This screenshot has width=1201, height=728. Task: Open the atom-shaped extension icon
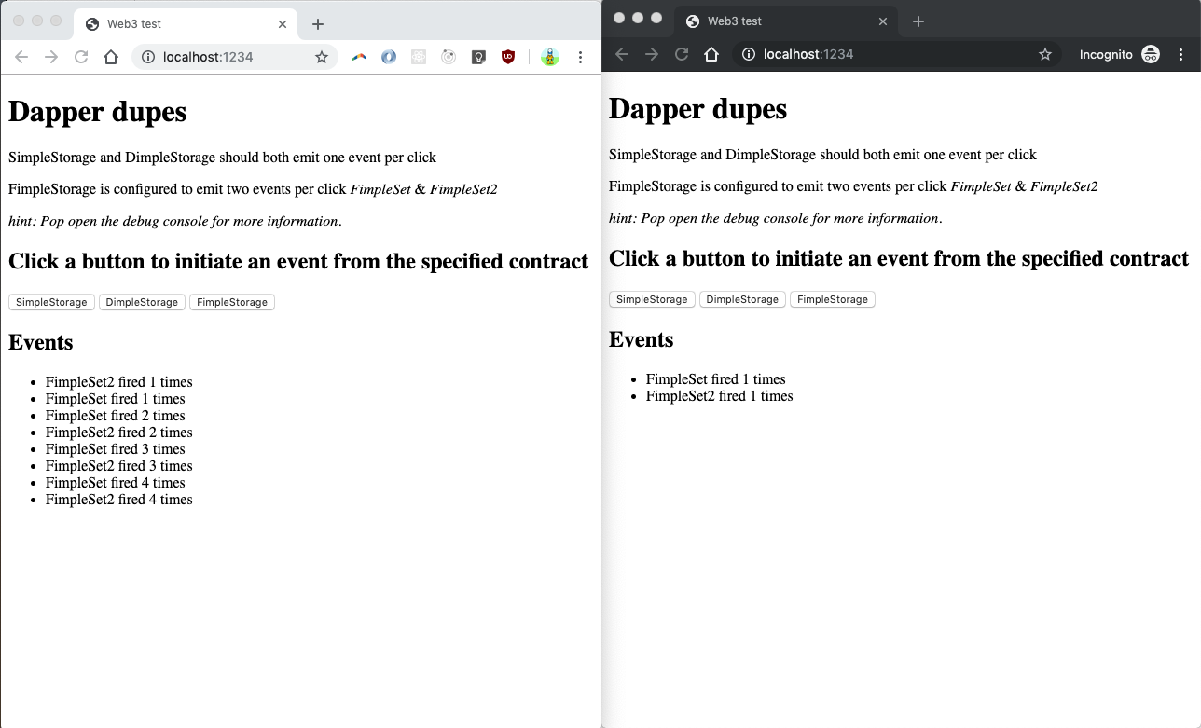pos(419,57)
